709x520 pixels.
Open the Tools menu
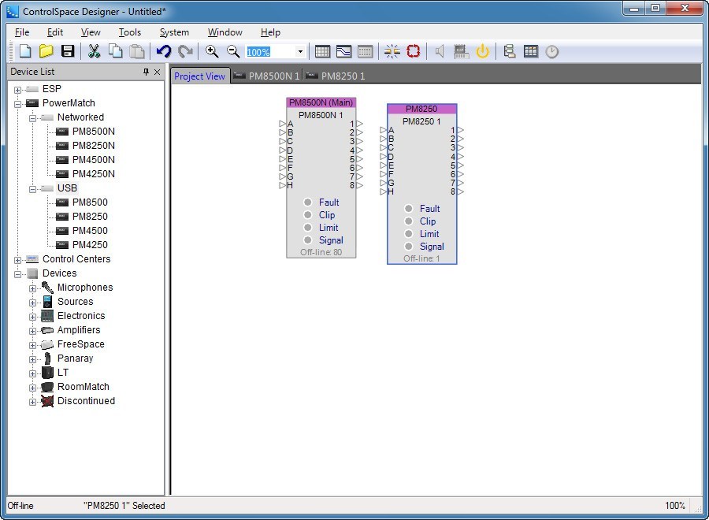130,32
